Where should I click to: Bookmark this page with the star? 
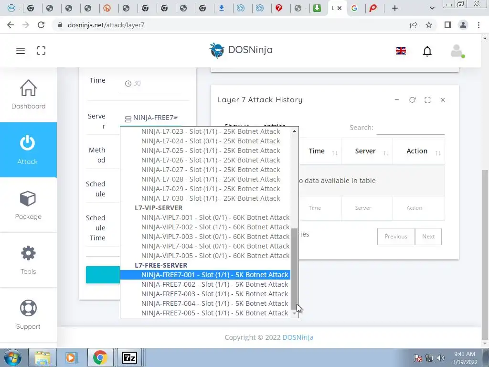[x=429, y=25]
